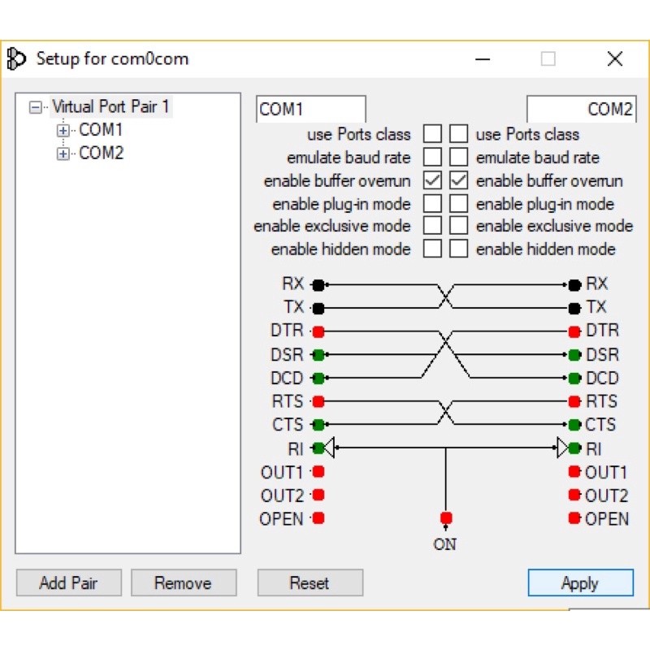650x650 pixels.
Task: Check enable exclusive mode for COM1
Action: pyautogui.click(x=432, y=226)
